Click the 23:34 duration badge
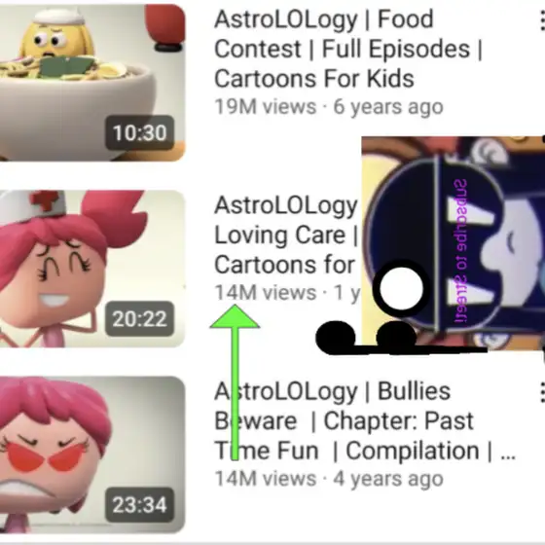The height and width of the screenshot is (545, 545). click(140, 505)
